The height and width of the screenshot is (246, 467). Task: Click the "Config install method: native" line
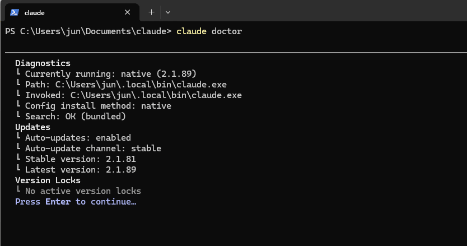(98, 106)
